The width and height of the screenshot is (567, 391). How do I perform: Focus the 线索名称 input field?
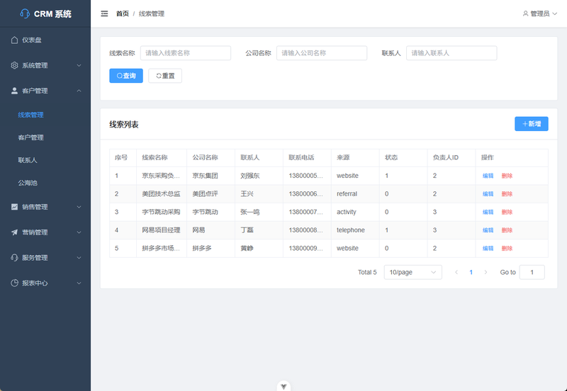point(186,53)
